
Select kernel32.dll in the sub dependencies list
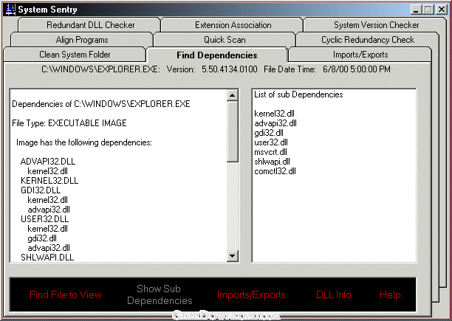point(274,114)
